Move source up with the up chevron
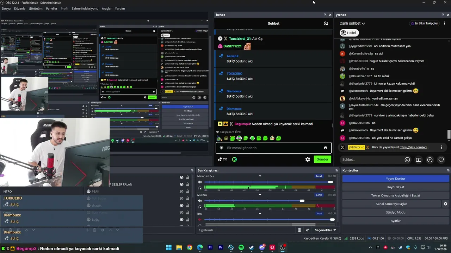451x253 pixels. (x=111, y=230)
